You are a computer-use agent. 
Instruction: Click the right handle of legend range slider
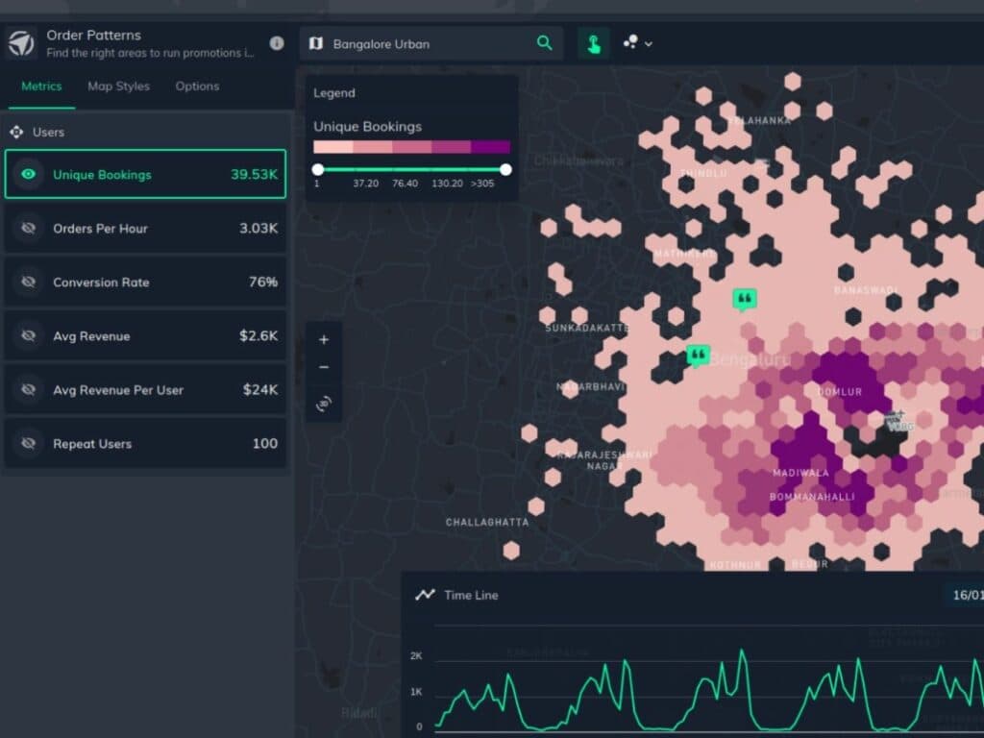point(505,170)
